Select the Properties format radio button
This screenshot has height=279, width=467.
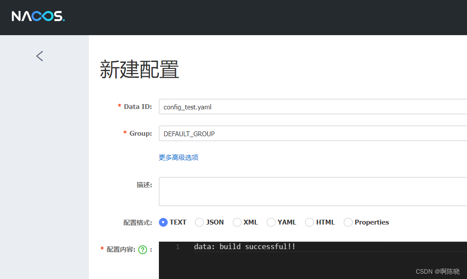348,222
